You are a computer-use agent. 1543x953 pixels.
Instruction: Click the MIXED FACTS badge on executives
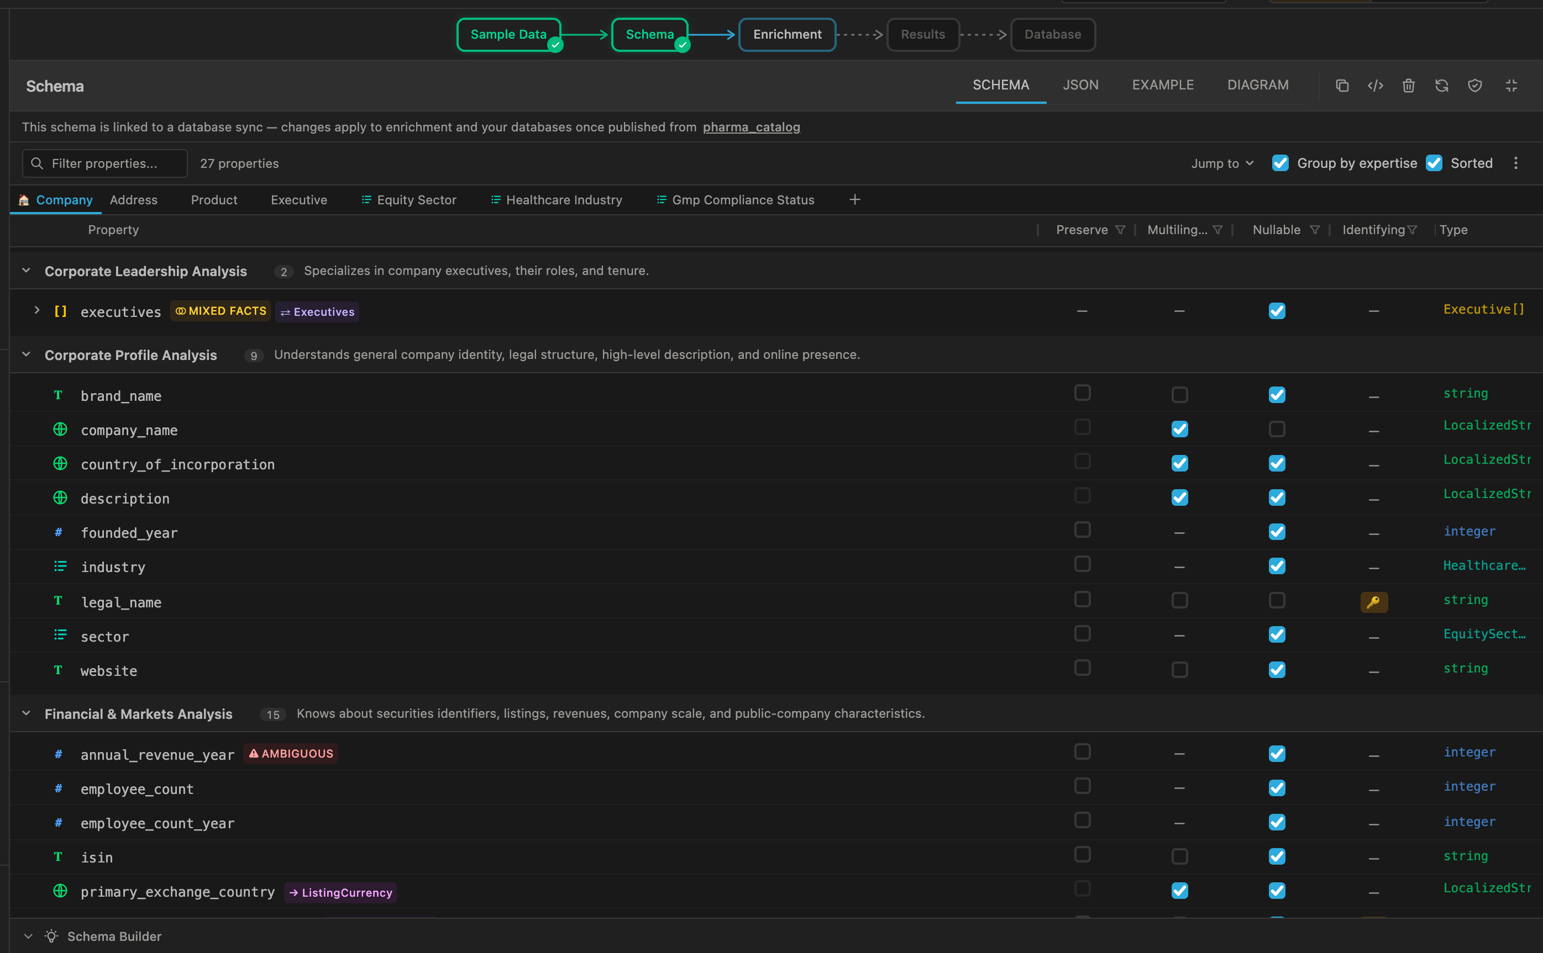[220, 311]
